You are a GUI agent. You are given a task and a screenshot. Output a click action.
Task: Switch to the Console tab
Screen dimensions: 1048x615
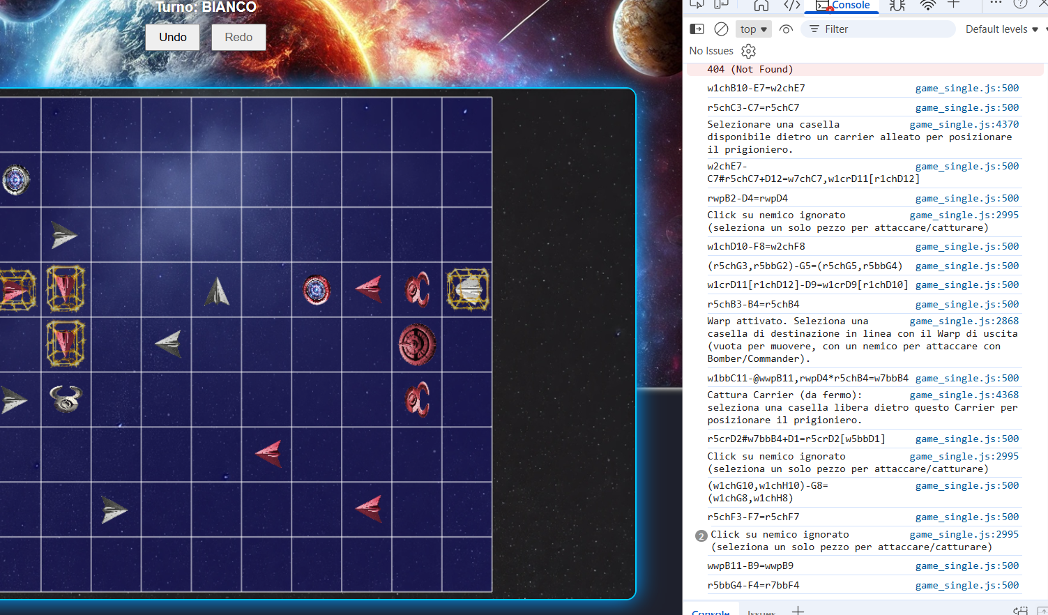pos(842,6)
